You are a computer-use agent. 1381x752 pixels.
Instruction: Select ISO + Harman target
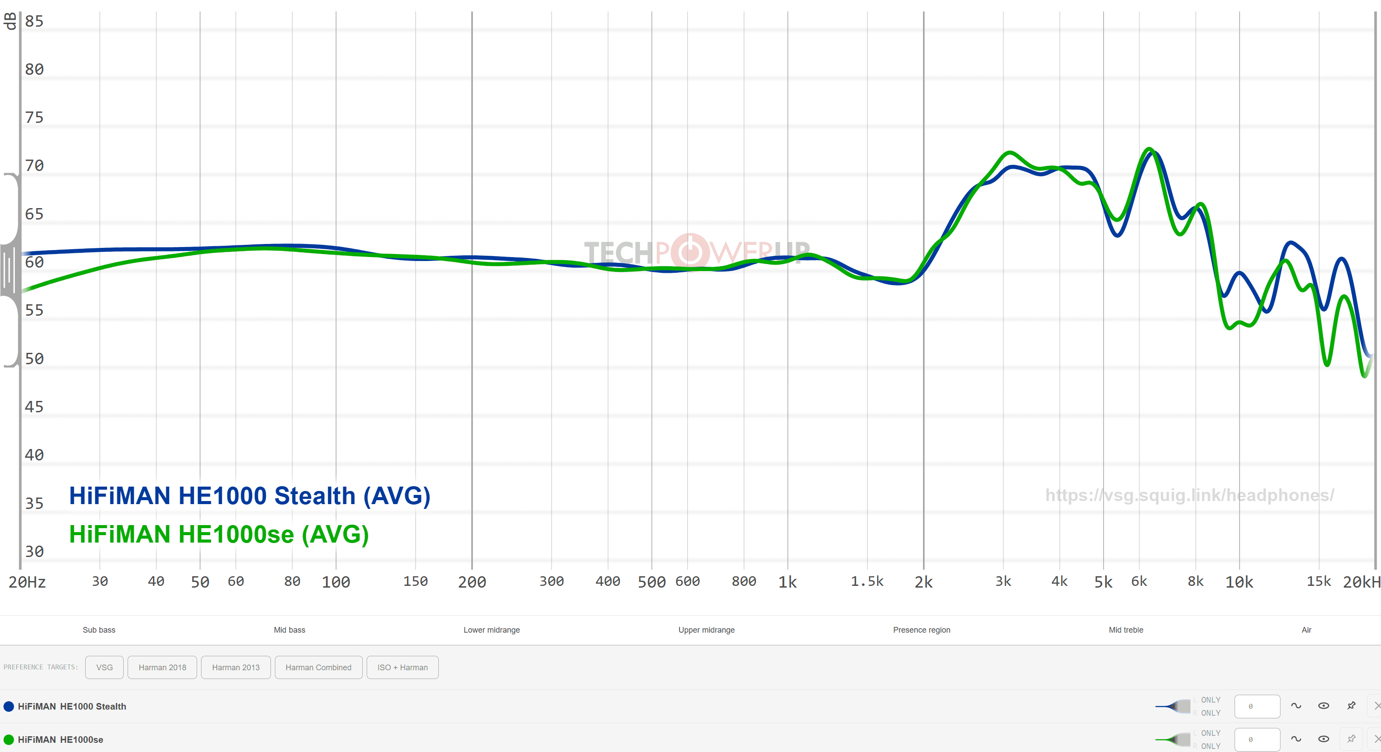click(403, 667)
